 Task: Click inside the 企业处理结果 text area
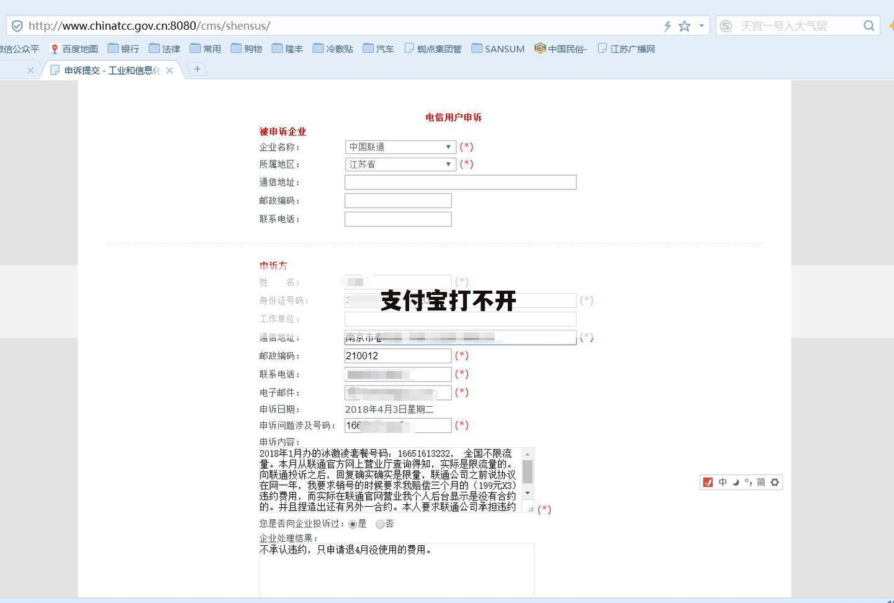[x=396, y=571]
